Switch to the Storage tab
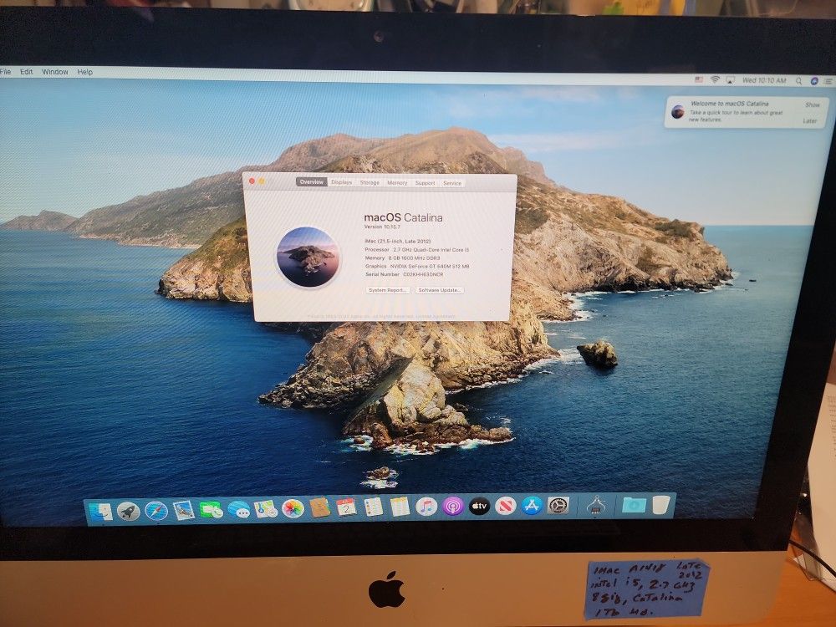836x627 pixels. 370,182
